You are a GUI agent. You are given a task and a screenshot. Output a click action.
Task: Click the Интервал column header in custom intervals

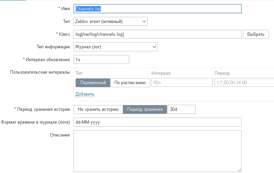coord(161,73)
